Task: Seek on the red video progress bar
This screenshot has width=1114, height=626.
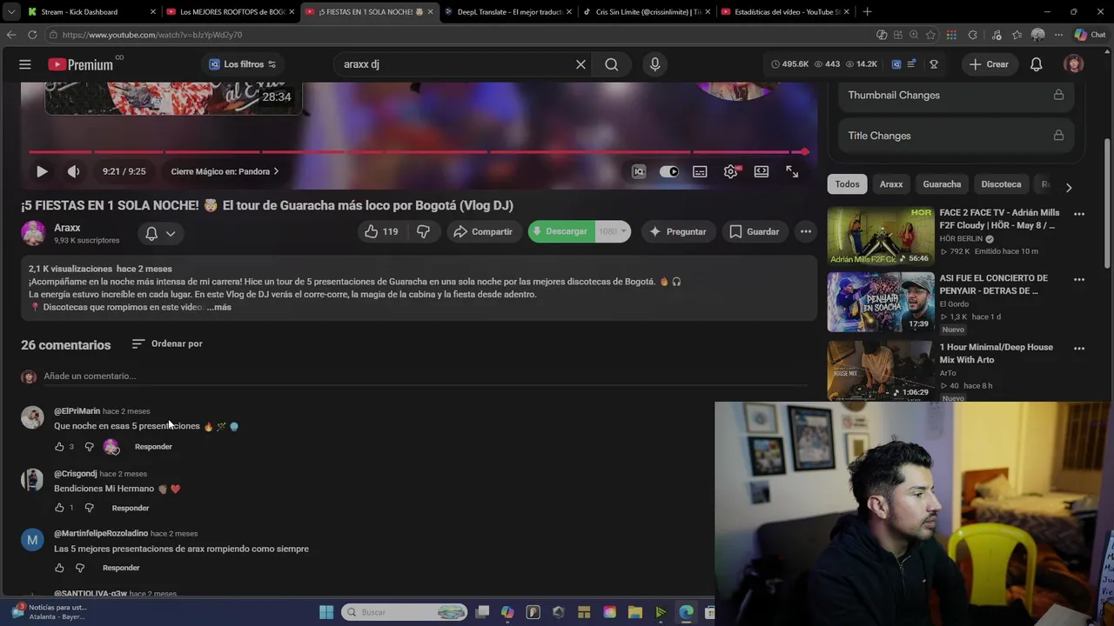Action: 418,152
